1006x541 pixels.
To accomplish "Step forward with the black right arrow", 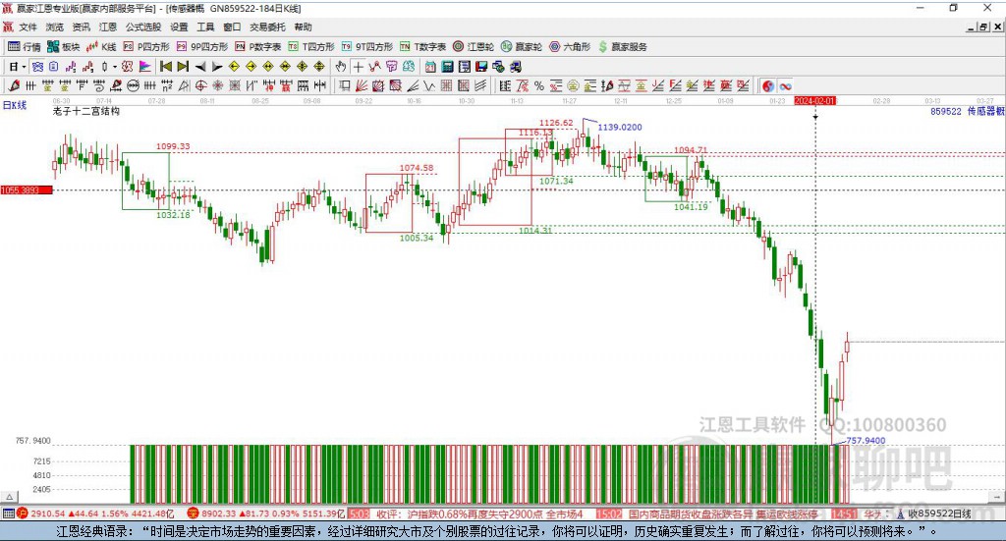I will [216, 67].
